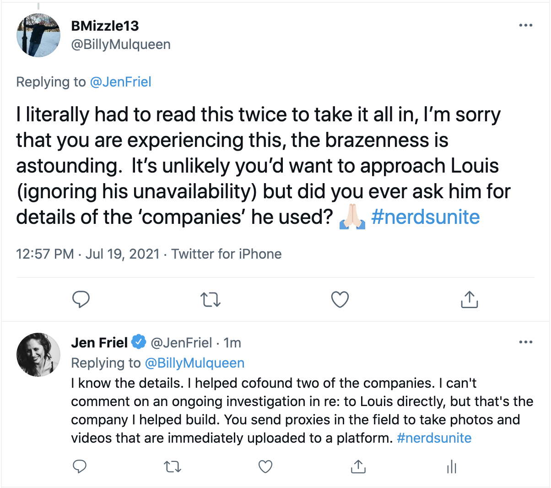The image size is (551, 488).
Task: Click the 12:57 PM Jul 19, 2021 timestamp
Action: [87, 254]
